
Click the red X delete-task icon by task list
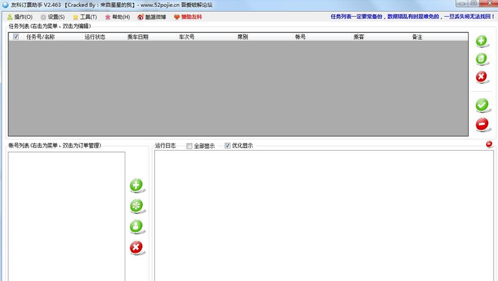pyautogui.click(x=482, y=77)
